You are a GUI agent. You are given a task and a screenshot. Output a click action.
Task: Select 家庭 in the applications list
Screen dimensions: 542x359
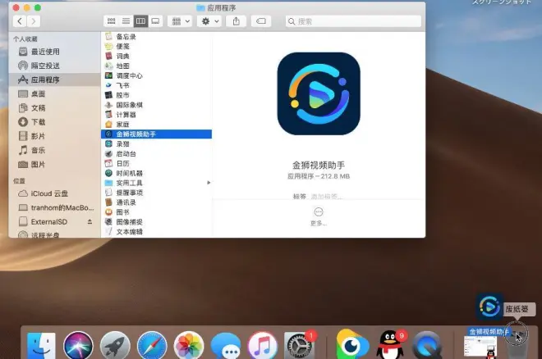[156, 124]
